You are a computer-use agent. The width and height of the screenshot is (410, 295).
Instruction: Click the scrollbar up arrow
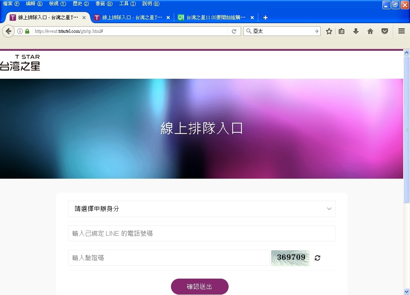(x=407, y=52)
